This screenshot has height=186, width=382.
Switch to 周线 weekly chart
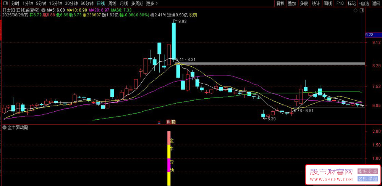[x=112, y=3]
